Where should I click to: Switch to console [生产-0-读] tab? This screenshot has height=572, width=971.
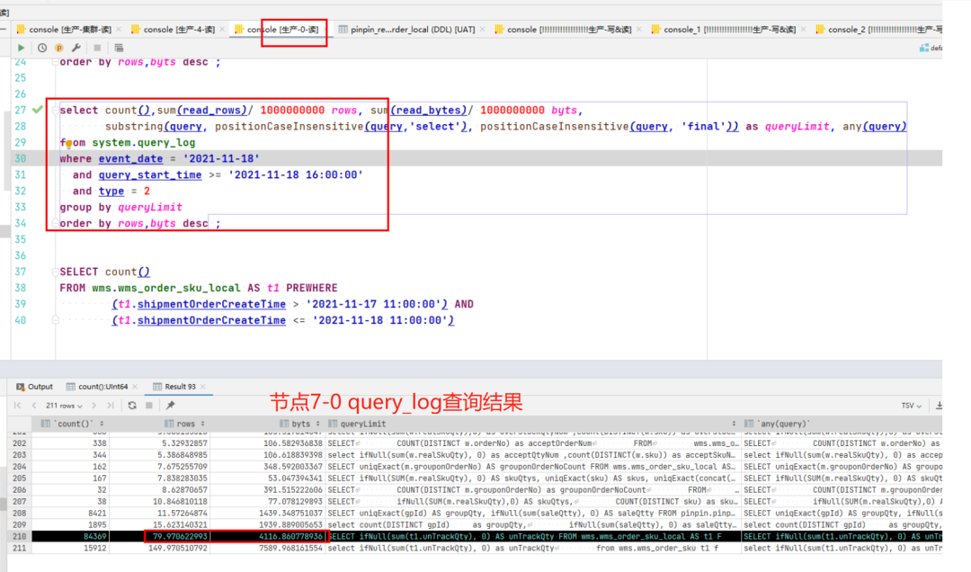pyautogui.click(x=282, y=29)
